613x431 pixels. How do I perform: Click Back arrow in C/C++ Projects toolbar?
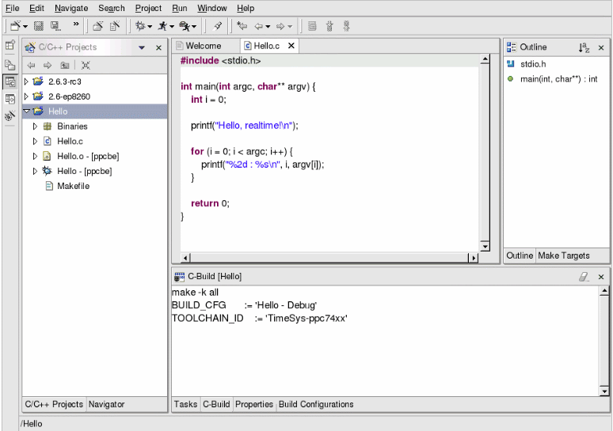click(x=31, y=65)
